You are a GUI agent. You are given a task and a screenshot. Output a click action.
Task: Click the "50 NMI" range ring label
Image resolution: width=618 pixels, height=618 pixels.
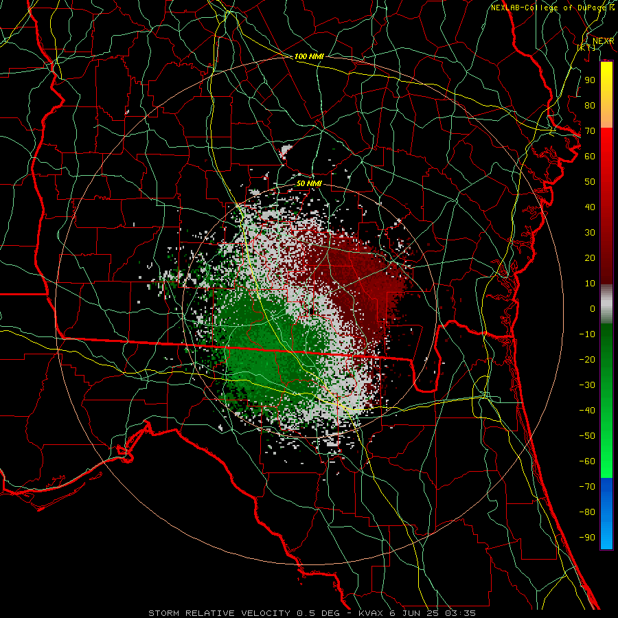coord(309,183)
